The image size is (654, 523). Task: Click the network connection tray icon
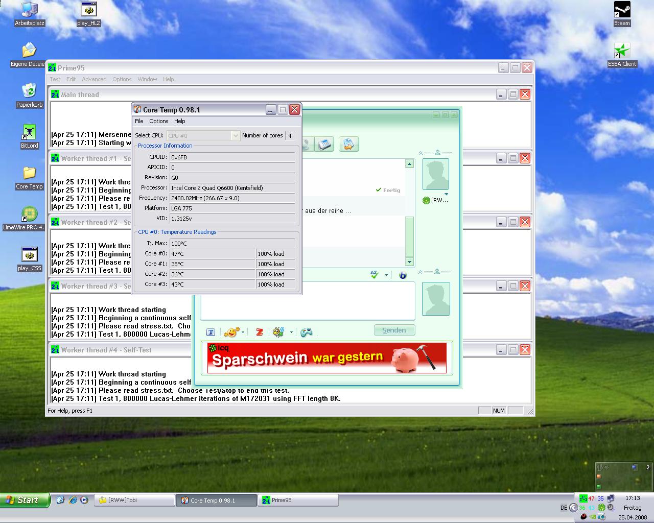(x=611, y=498)
